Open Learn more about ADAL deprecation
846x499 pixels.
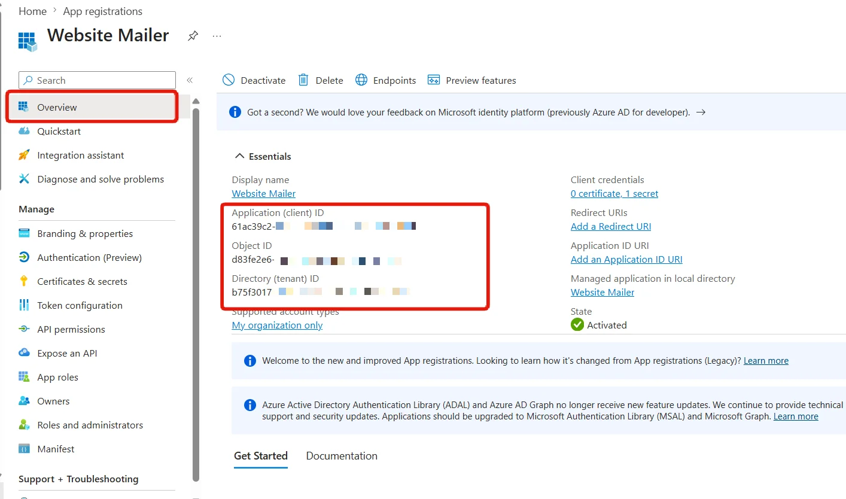(x=796, y=416)
